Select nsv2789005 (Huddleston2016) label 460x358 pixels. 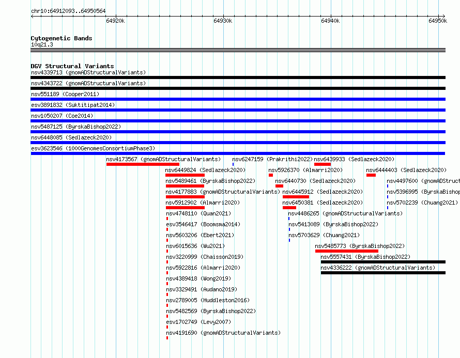tap(208, 300)
